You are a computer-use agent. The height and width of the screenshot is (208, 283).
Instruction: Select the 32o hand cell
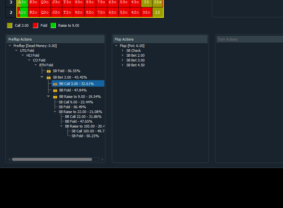[146, 13]
